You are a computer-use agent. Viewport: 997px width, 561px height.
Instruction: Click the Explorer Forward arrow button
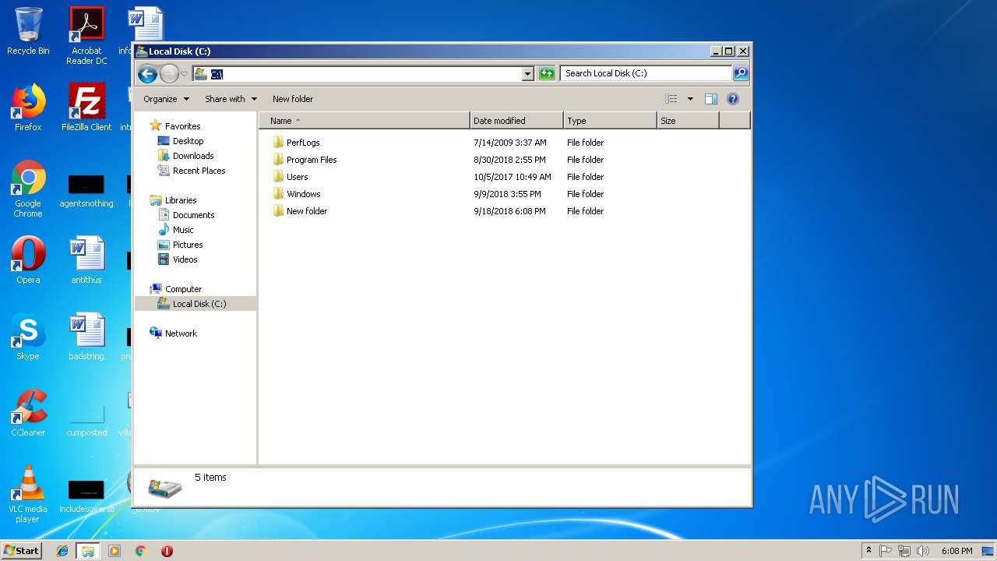169,74
